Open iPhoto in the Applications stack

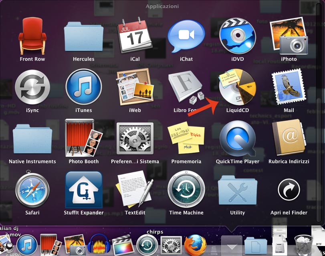[x=289, y=36]
